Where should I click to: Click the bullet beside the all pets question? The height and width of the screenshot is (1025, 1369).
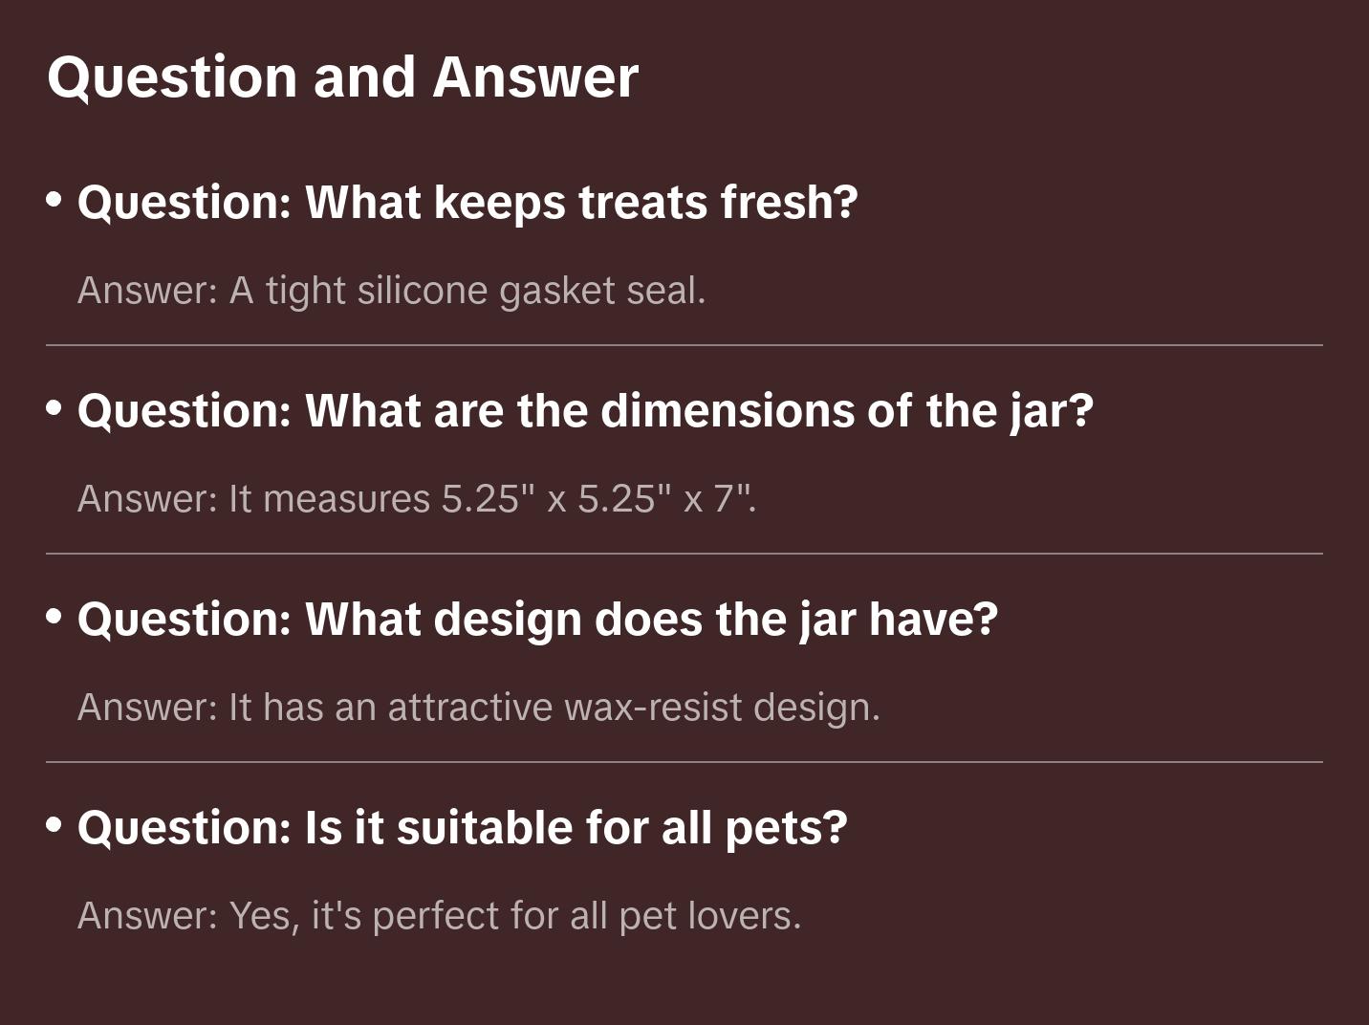[54, 824]
